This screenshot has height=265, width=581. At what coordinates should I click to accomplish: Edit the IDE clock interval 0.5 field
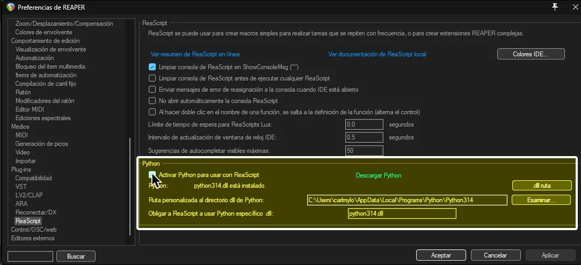click(x=364, y=137)
